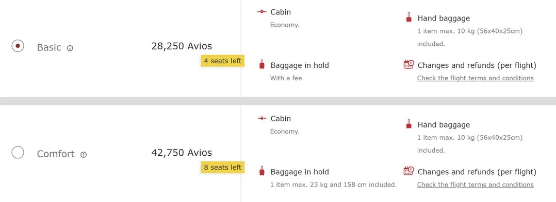Viewport: 556px width, 202px height.
Task: Click the Basic fare name label
Action: tap(49, 47)
